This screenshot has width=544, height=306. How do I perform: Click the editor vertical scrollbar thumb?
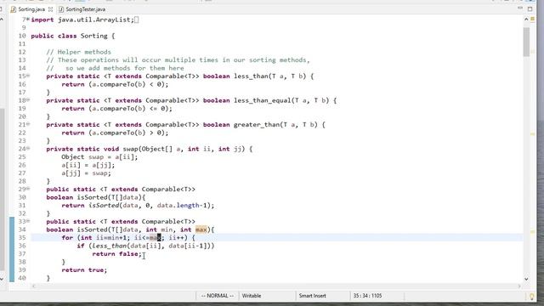526,42
